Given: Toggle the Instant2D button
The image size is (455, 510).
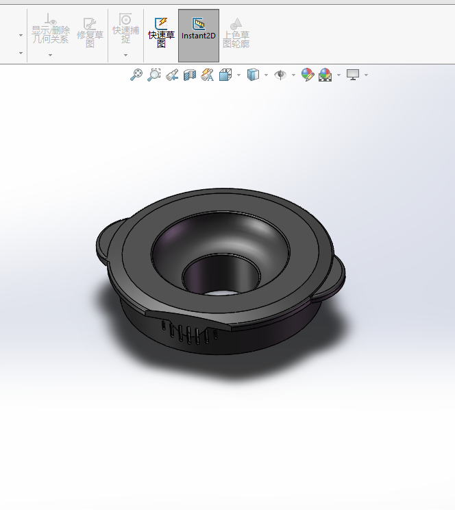Looking at the screenshot, I should point(199,36).
